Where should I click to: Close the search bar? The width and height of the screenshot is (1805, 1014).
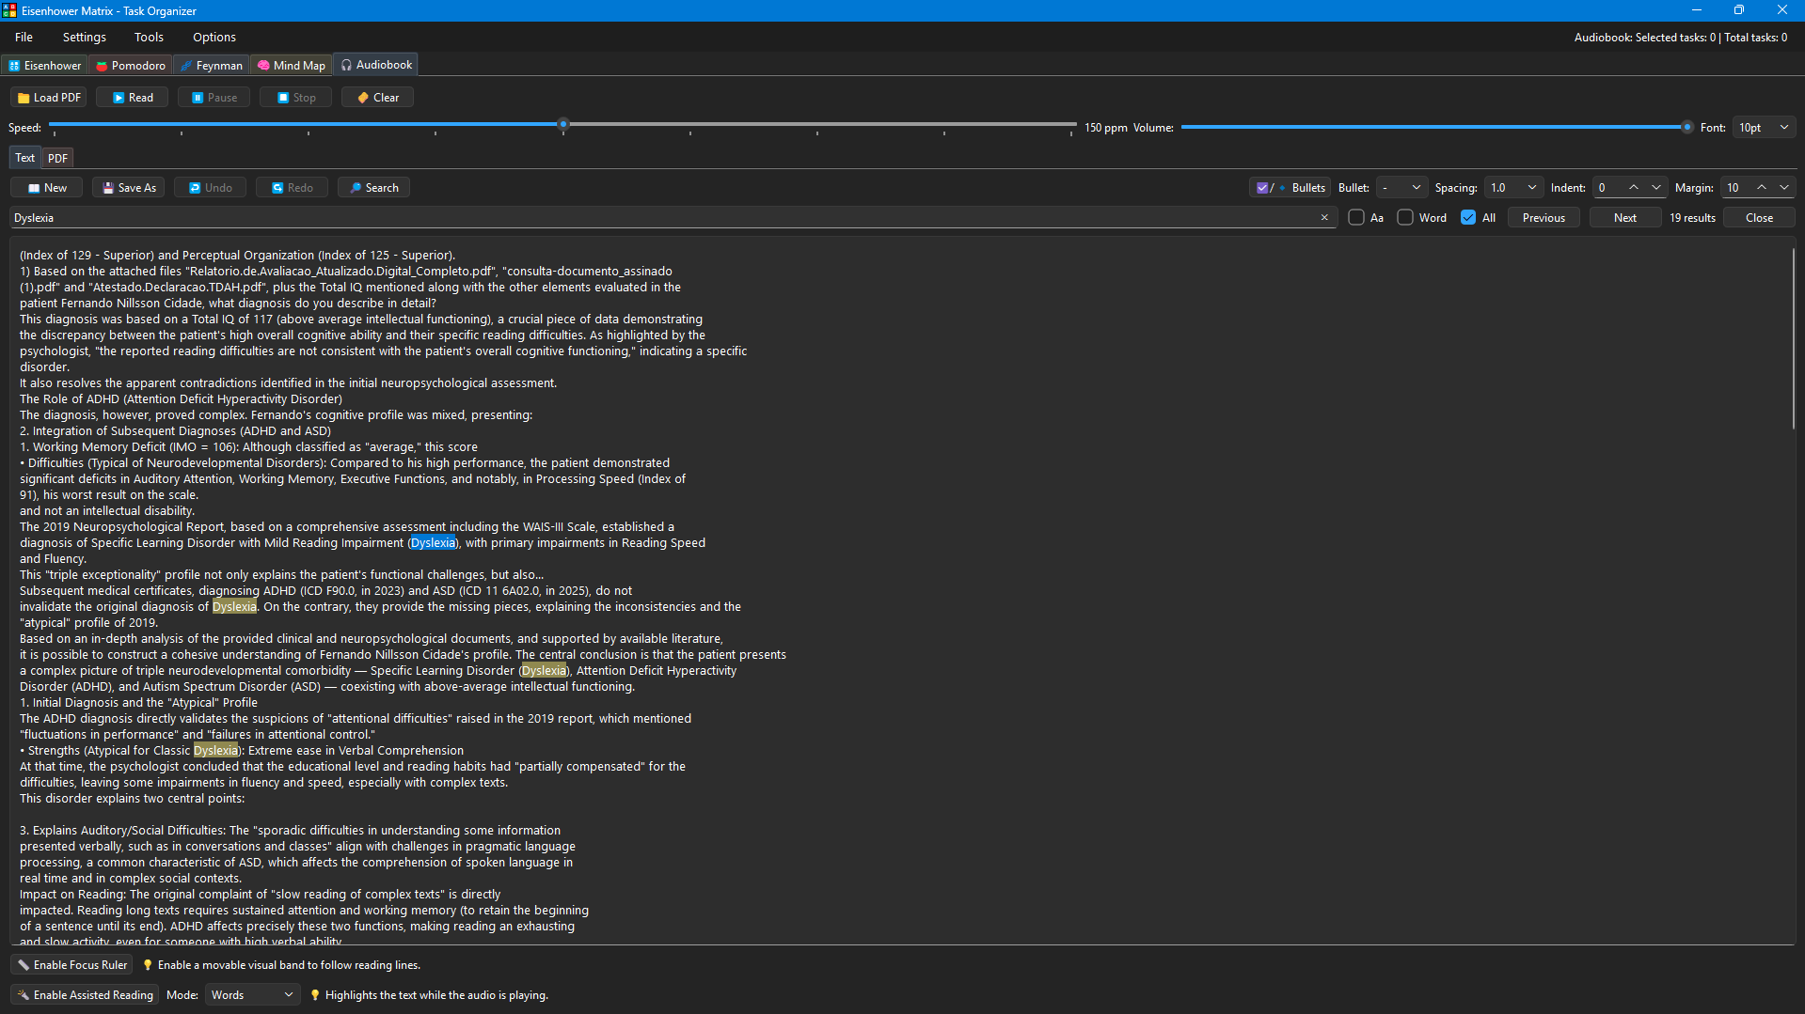(x=1759, y=218)
